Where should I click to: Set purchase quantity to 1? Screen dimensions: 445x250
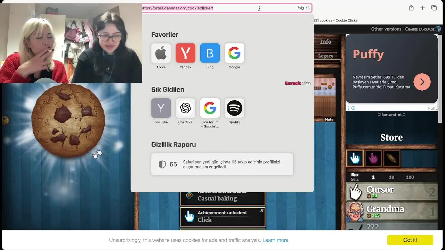(373, 177)
